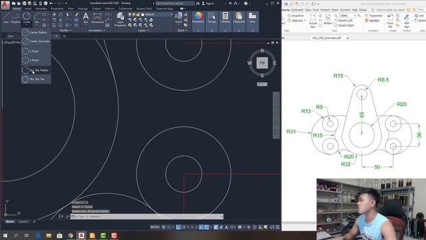The height and width of the screenshot is (240, 426).
Task: Click TOP face of the ViewCube
Action: 262,63
